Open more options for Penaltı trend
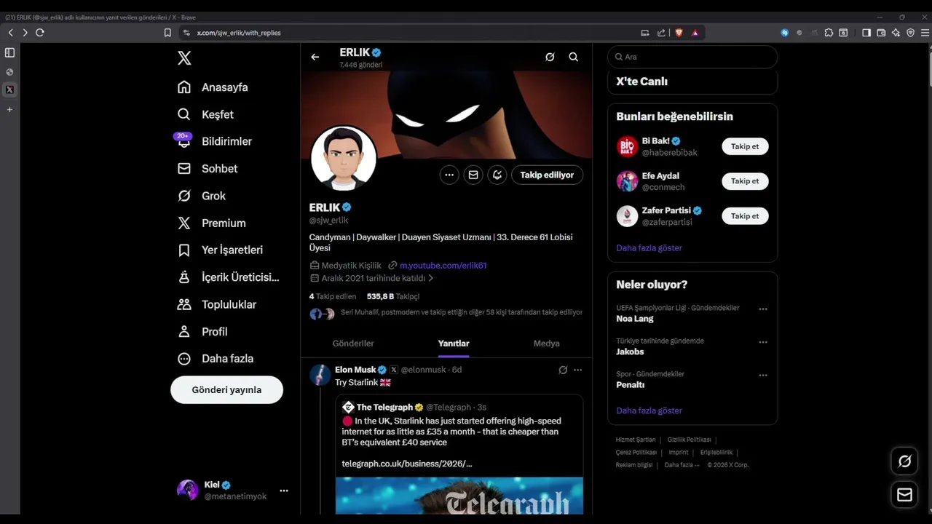The image size is (932, 524). click(763, 376)
